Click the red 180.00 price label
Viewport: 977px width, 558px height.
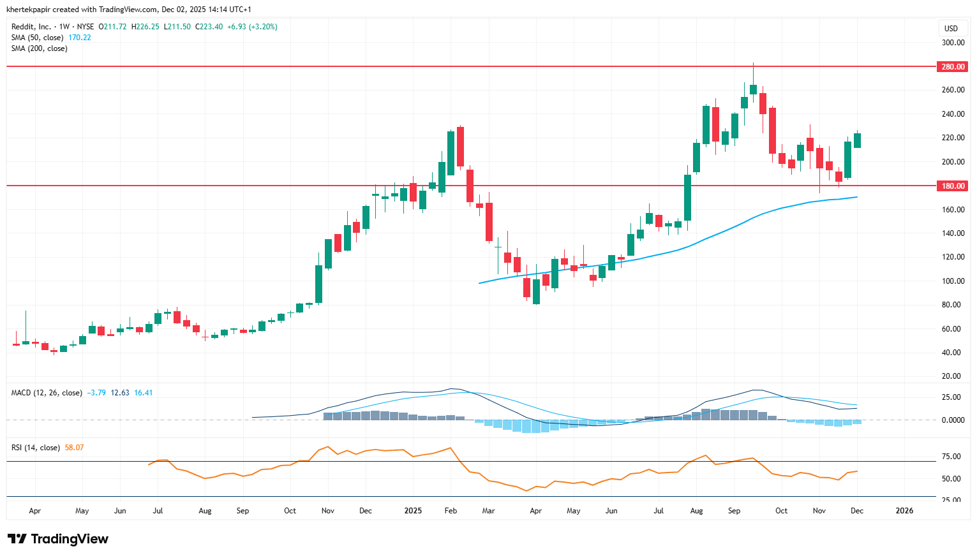953,186
